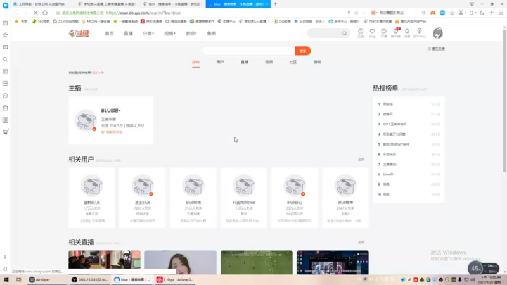The image size is (507, 285).
Task: Open the browser downloads icon
Action: [452, 13]
